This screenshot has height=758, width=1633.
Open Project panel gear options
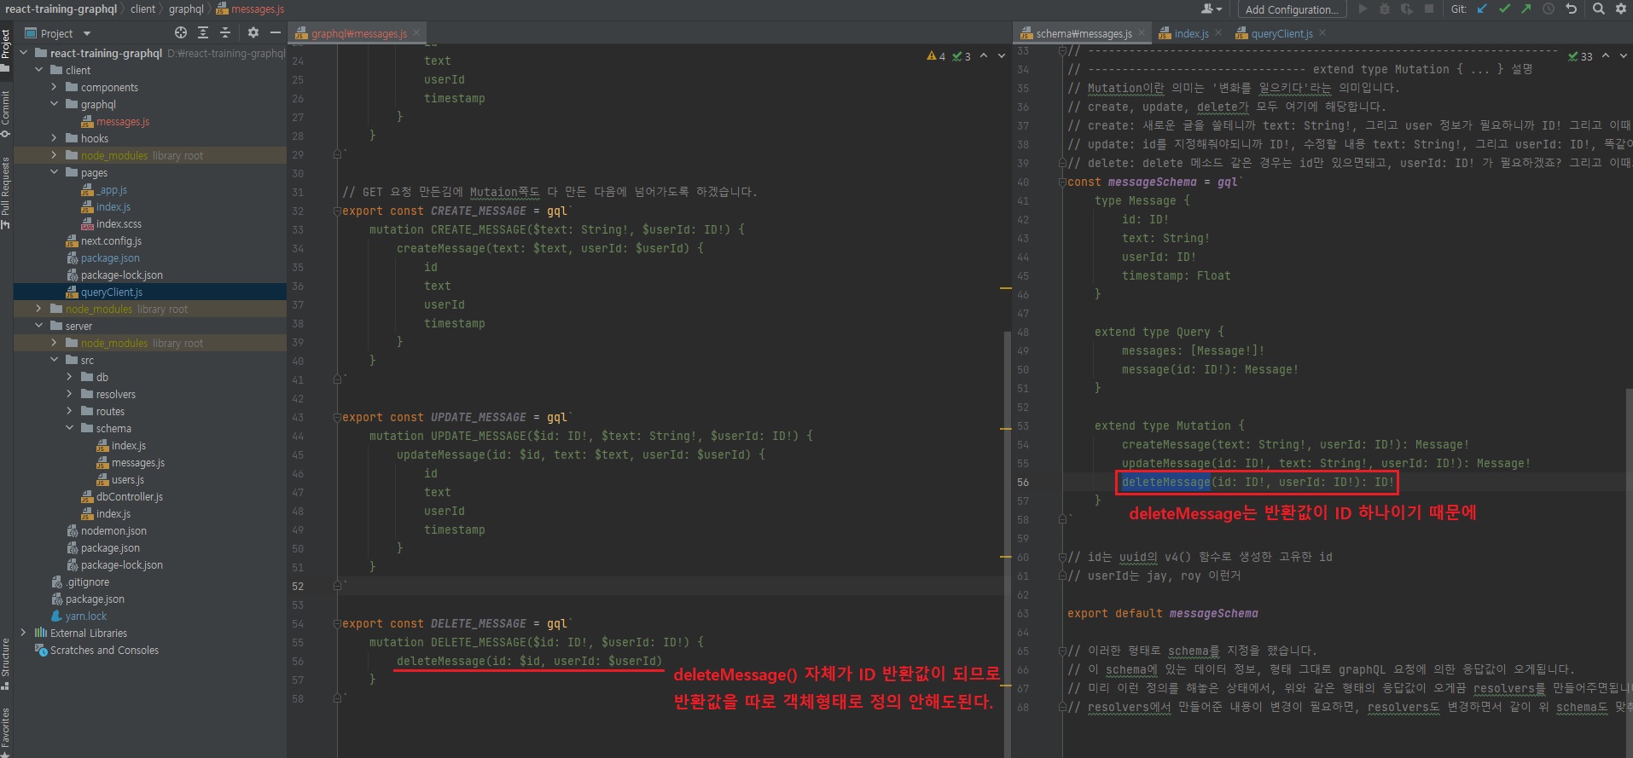[x=253, y=33]
